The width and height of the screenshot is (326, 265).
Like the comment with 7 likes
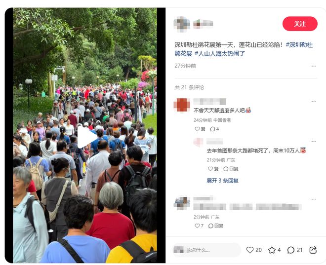[x=199, y=226]
